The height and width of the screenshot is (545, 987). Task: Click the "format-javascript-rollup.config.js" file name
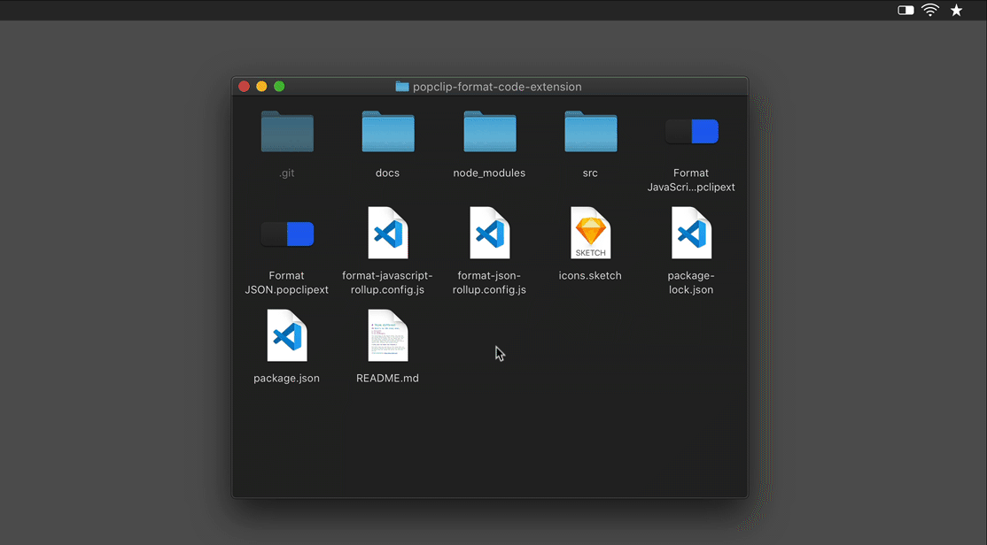tap(387, 283)
